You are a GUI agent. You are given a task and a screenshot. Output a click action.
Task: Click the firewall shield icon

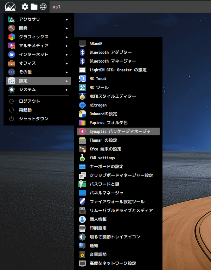coord(82,202)
